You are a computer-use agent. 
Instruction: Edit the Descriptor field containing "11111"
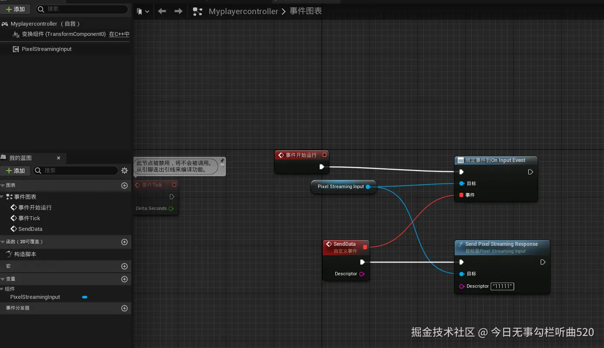coord(503,286)
